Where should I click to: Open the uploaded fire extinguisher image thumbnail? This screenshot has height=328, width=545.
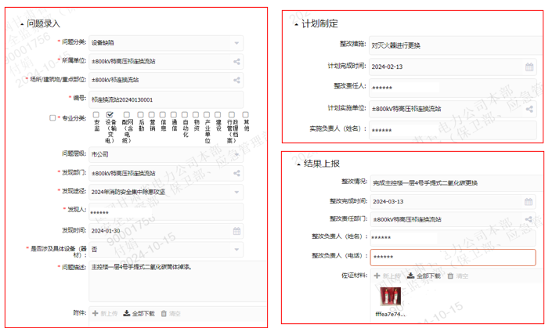[391, 297]
